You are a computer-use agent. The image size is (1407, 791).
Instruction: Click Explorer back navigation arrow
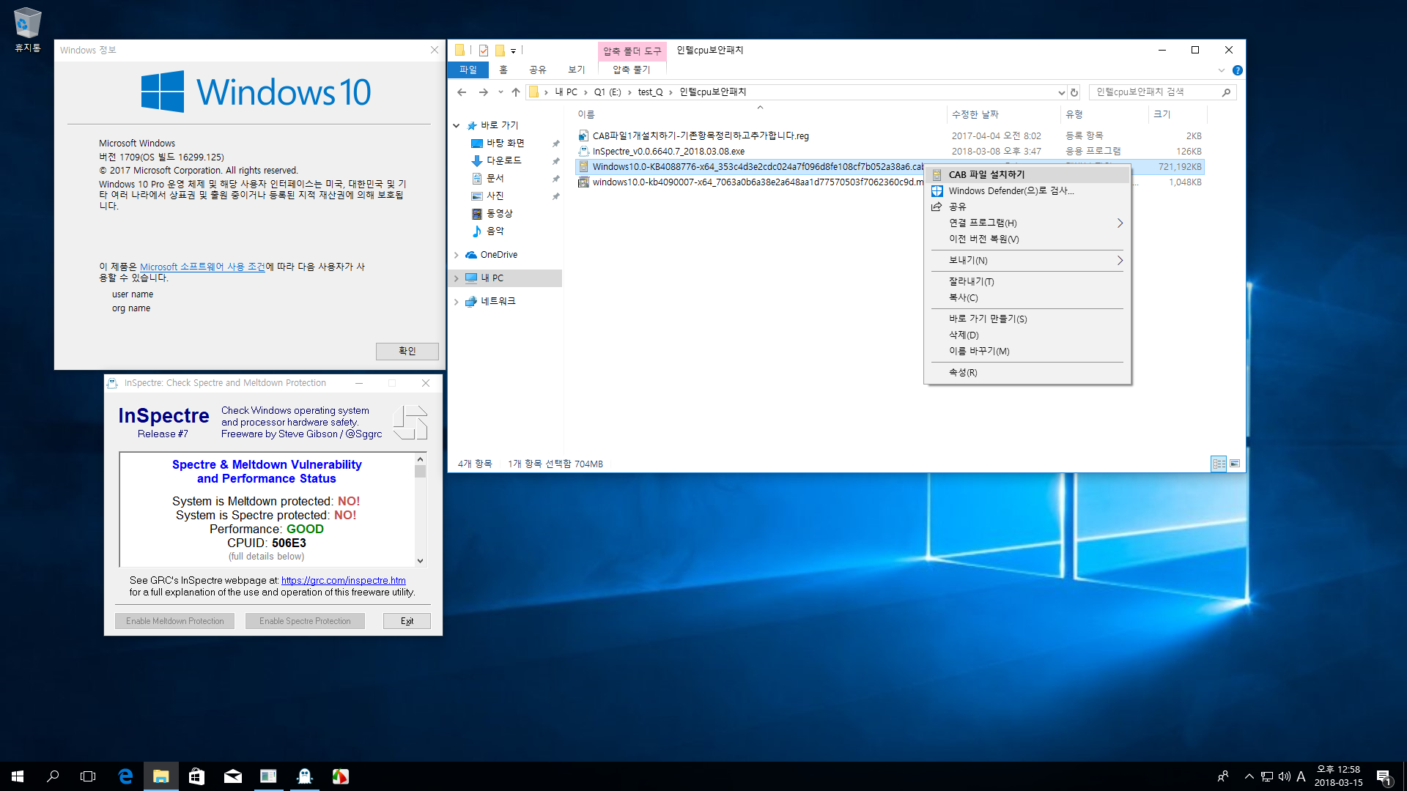[462, 92]
